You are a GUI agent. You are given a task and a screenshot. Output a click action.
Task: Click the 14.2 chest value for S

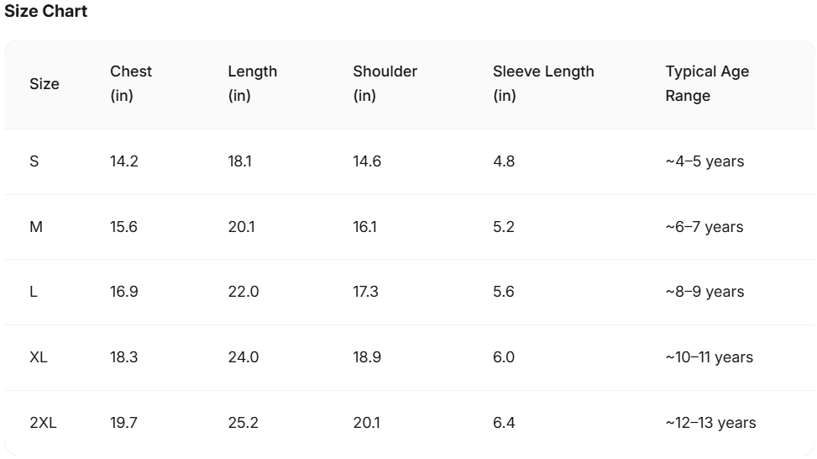pyautogui.click(x=124, y=161)
